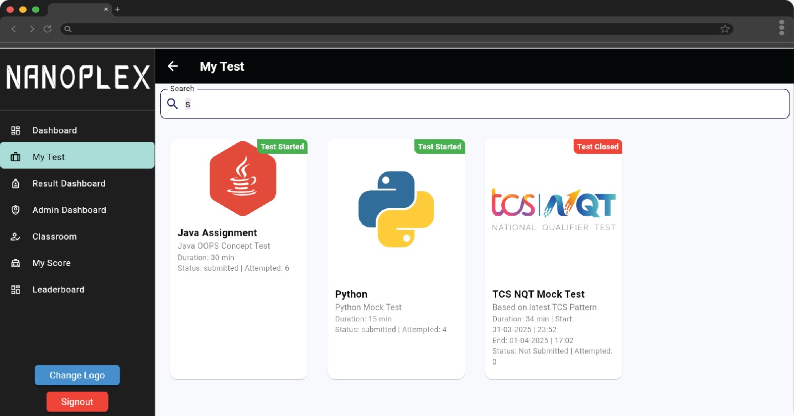Click the Signout button
Viewport: 794px width, 416px height.
pyautogui.click(x=77, y=402)
